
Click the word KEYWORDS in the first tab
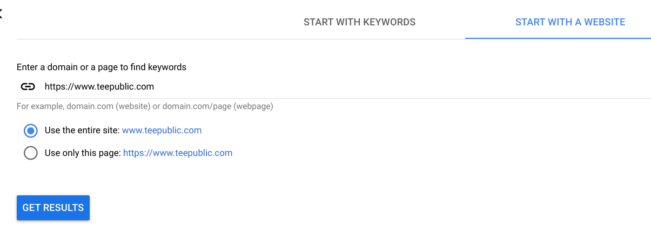point(389,22)
